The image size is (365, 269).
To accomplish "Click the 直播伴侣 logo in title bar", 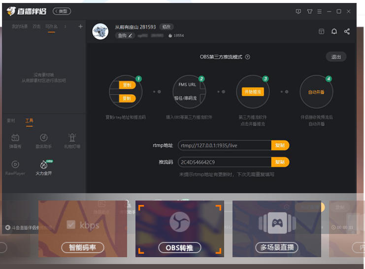I will pos(26,11).
